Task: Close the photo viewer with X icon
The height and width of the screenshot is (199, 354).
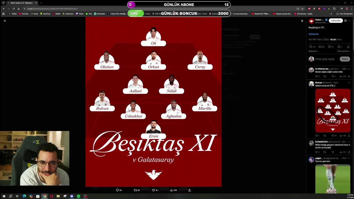Action: (x=5, y=21)
